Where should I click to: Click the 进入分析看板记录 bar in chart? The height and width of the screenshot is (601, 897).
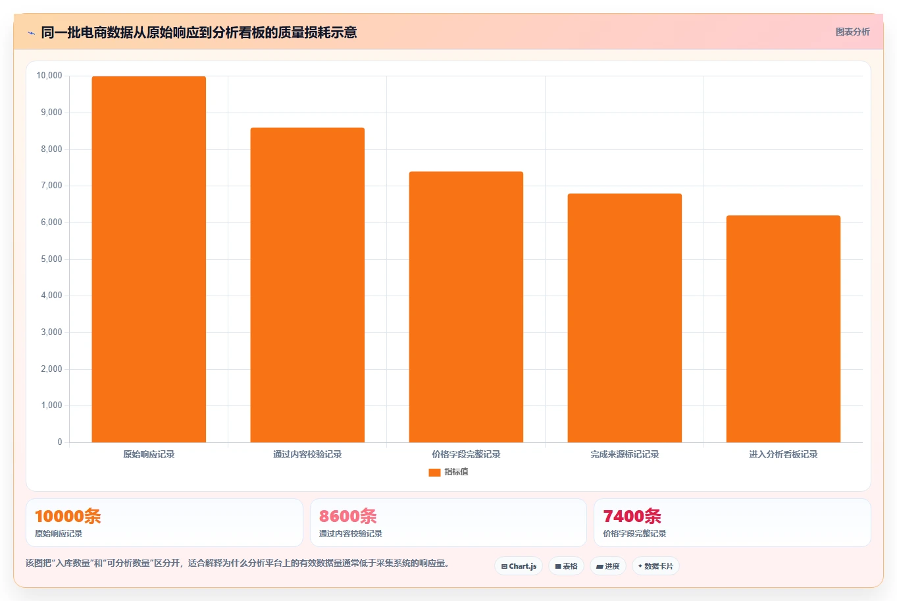(x=783, y=329)
